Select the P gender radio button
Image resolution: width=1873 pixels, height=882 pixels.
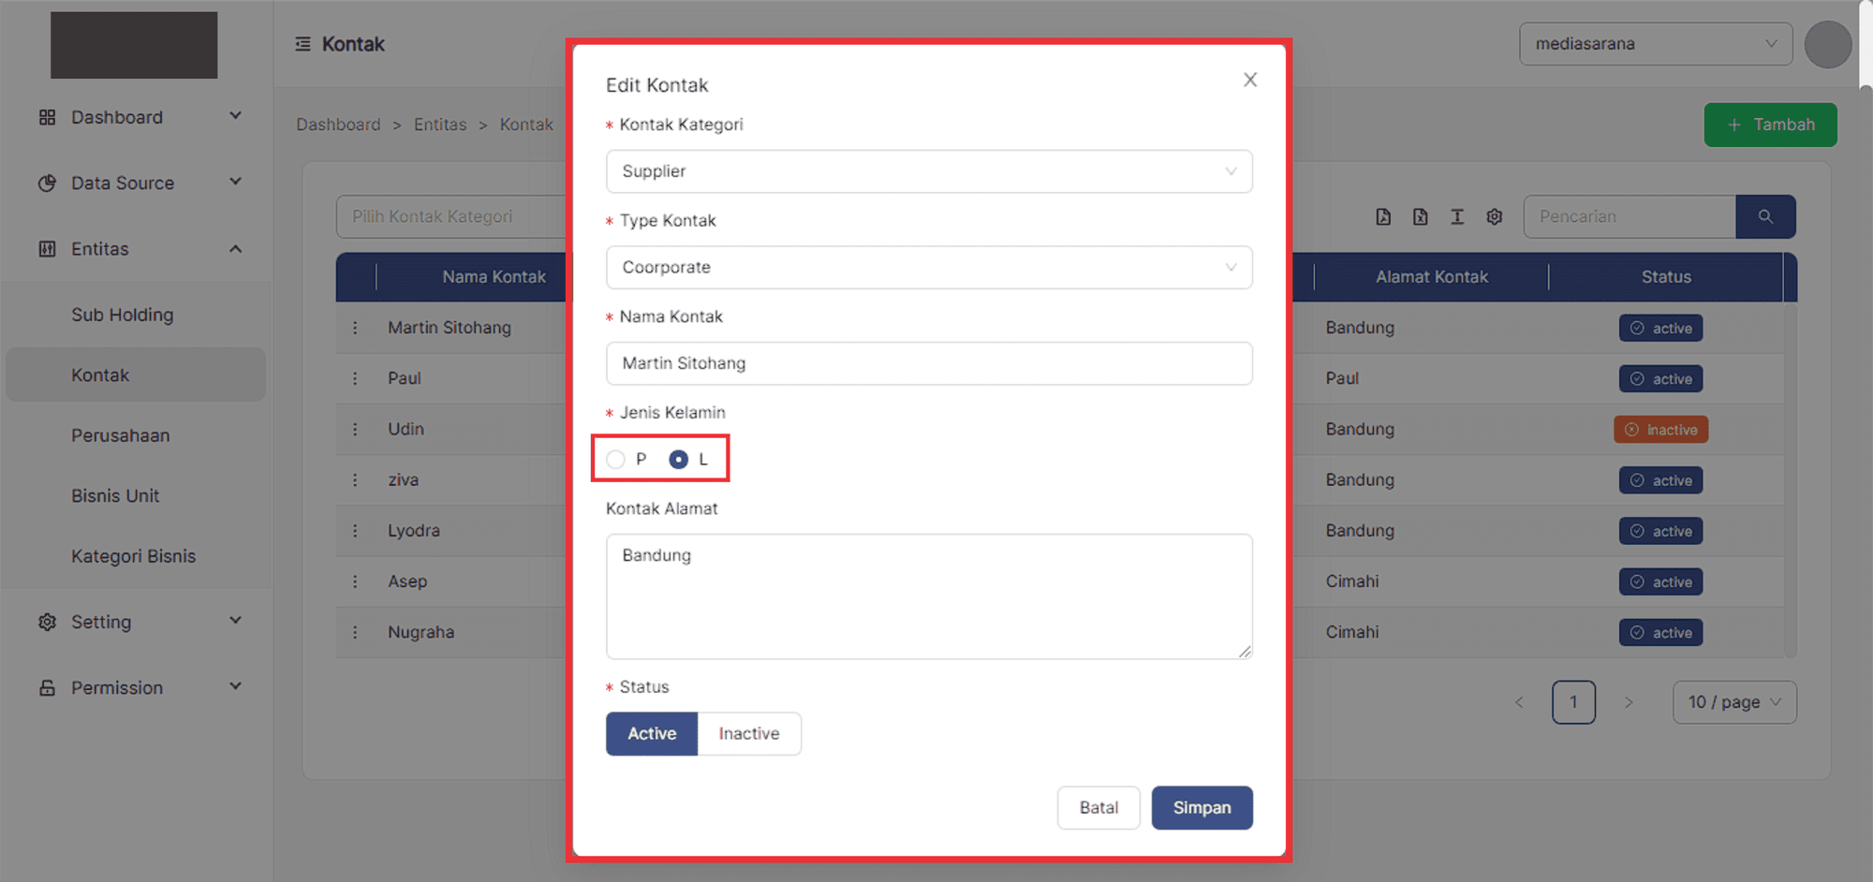(615, 460)
